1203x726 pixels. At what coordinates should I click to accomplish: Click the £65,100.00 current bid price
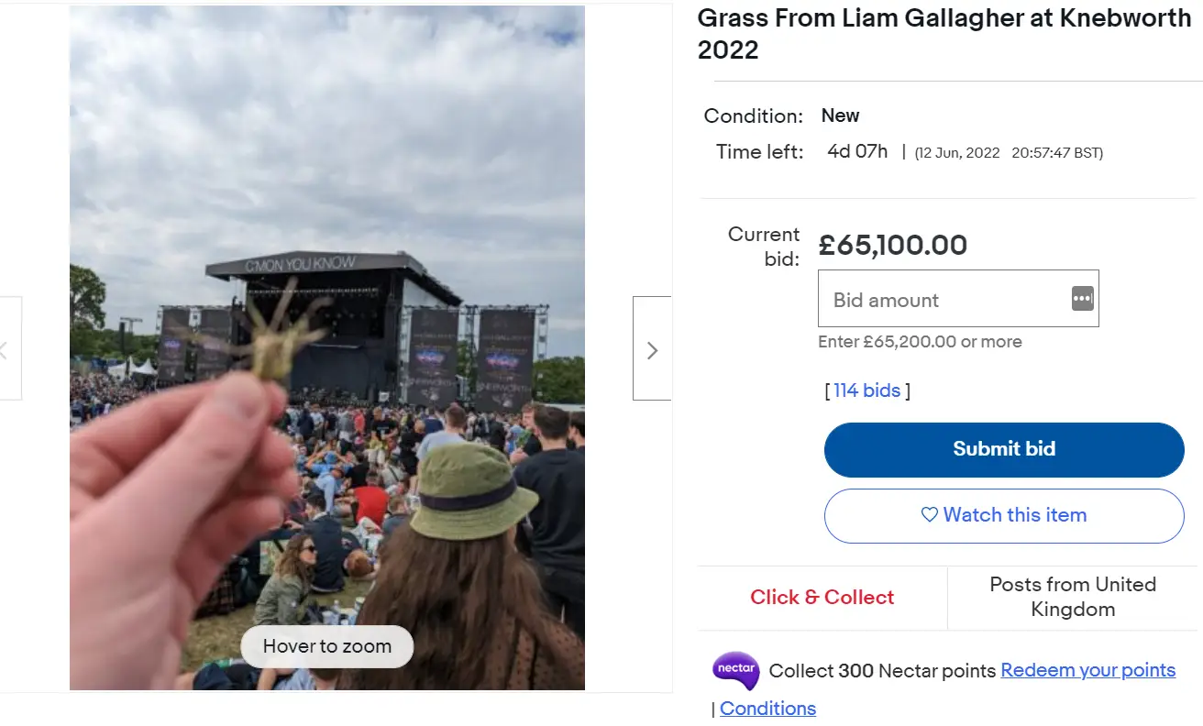892,246
